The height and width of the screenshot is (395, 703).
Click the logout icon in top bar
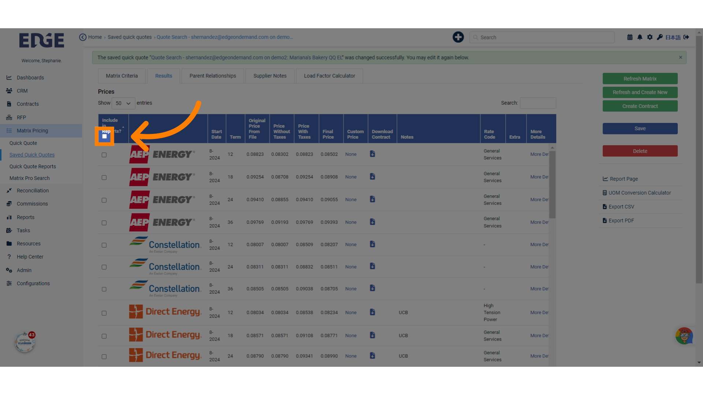[x=686, y=37]
